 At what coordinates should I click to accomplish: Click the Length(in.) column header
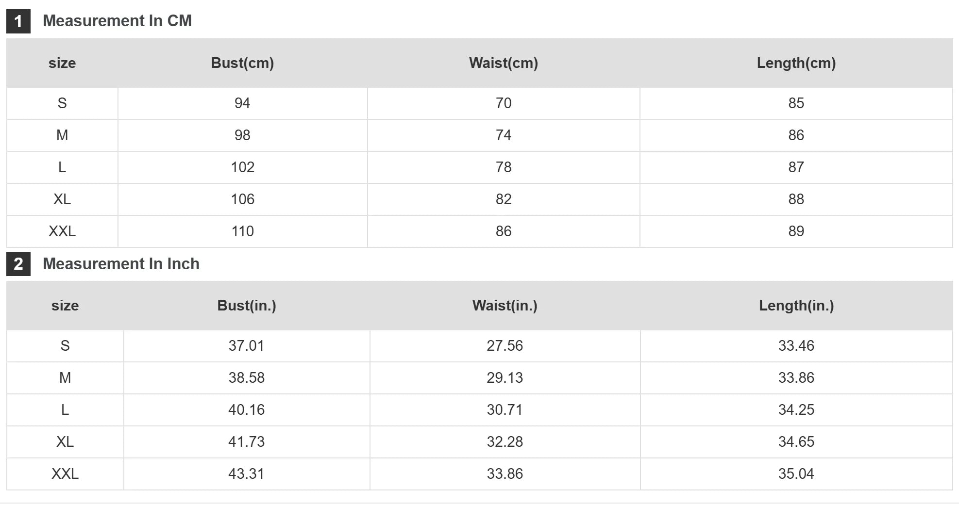(796, 306)
